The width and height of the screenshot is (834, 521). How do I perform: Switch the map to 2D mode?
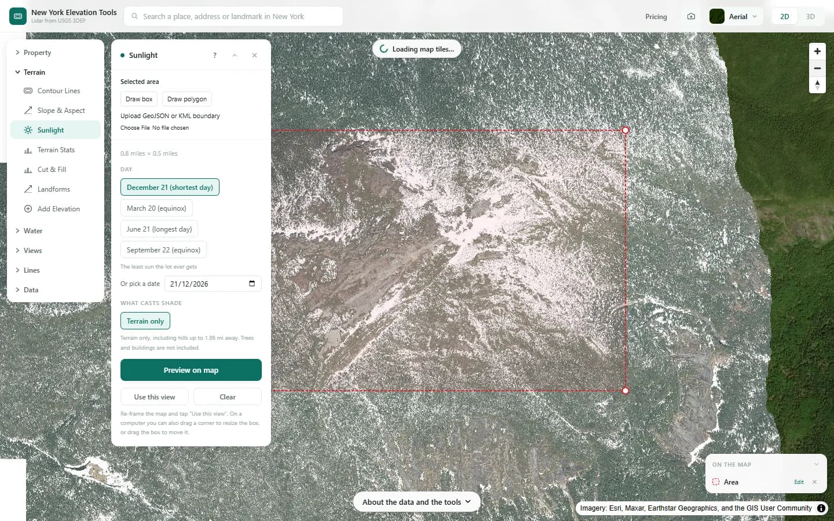point(785,16)
